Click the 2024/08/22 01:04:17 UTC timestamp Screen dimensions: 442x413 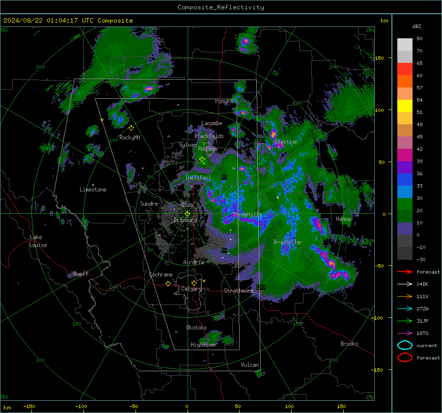pyautogui.click(x=68, y=21)
